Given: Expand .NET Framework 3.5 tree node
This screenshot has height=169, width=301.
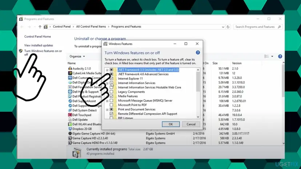Looking at the screenshot, I should (107, 70).
